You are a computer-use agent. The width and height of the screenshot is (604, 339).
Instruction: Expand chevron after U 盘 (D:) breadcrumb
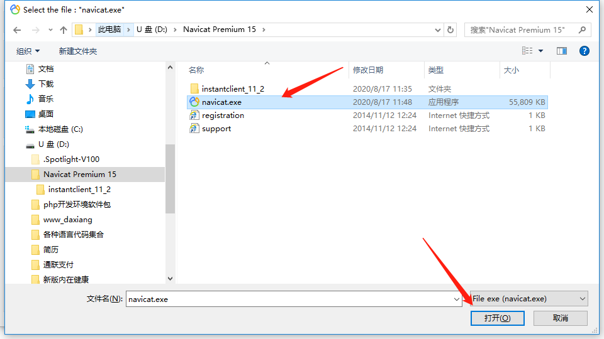(175, 30)
